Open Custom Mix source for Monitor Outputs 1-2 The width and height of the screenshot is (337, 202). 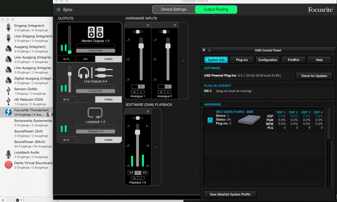coord(96,50)
